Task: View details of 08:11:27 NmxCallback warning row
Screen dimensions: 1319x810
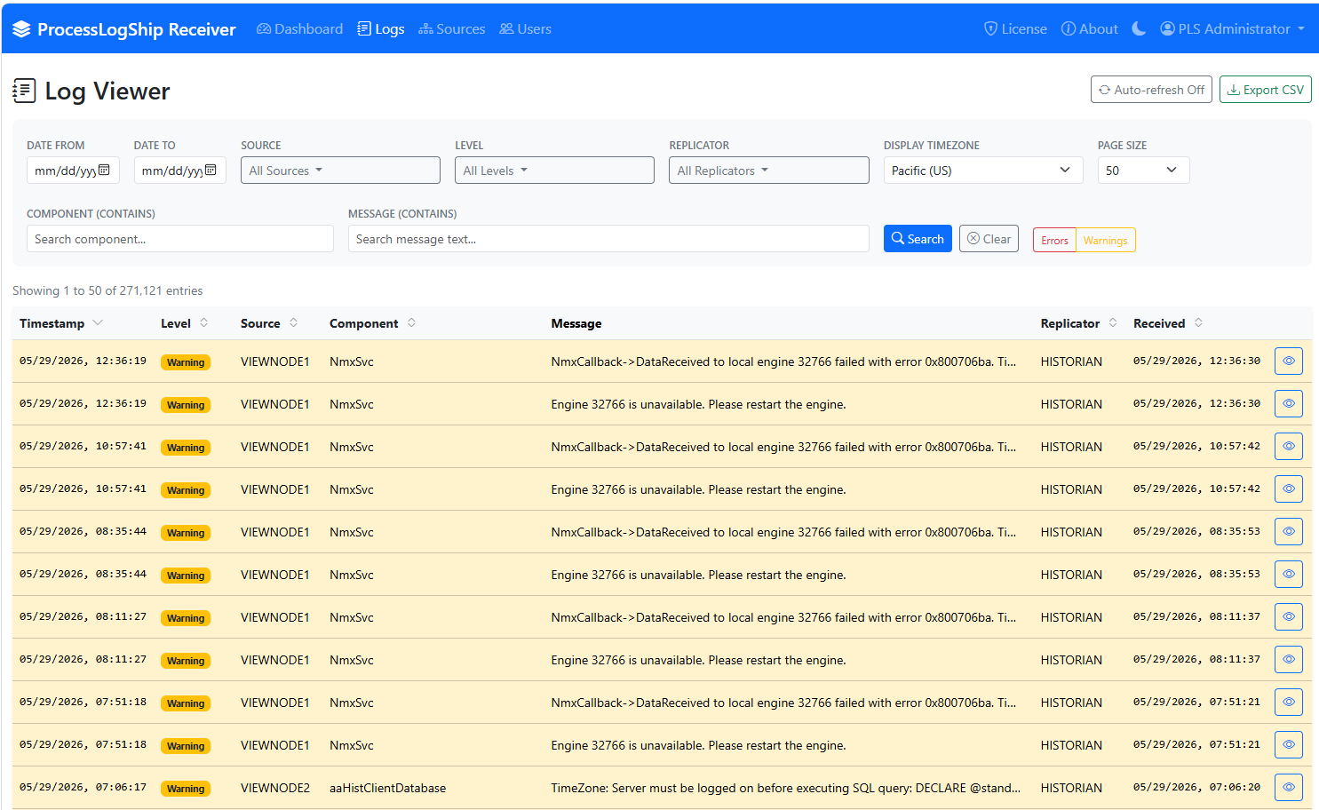Action: 1288,617
